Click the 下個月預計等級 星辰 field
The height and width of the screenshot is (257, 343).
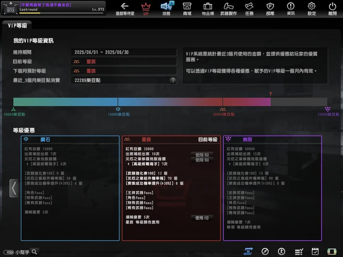(124, 71)
